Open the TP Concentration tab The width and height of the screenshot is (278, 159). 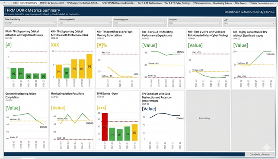202,3
